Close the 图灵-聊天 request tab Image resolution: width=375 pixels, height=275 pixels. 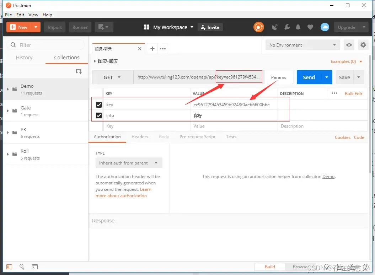[140, 49]
